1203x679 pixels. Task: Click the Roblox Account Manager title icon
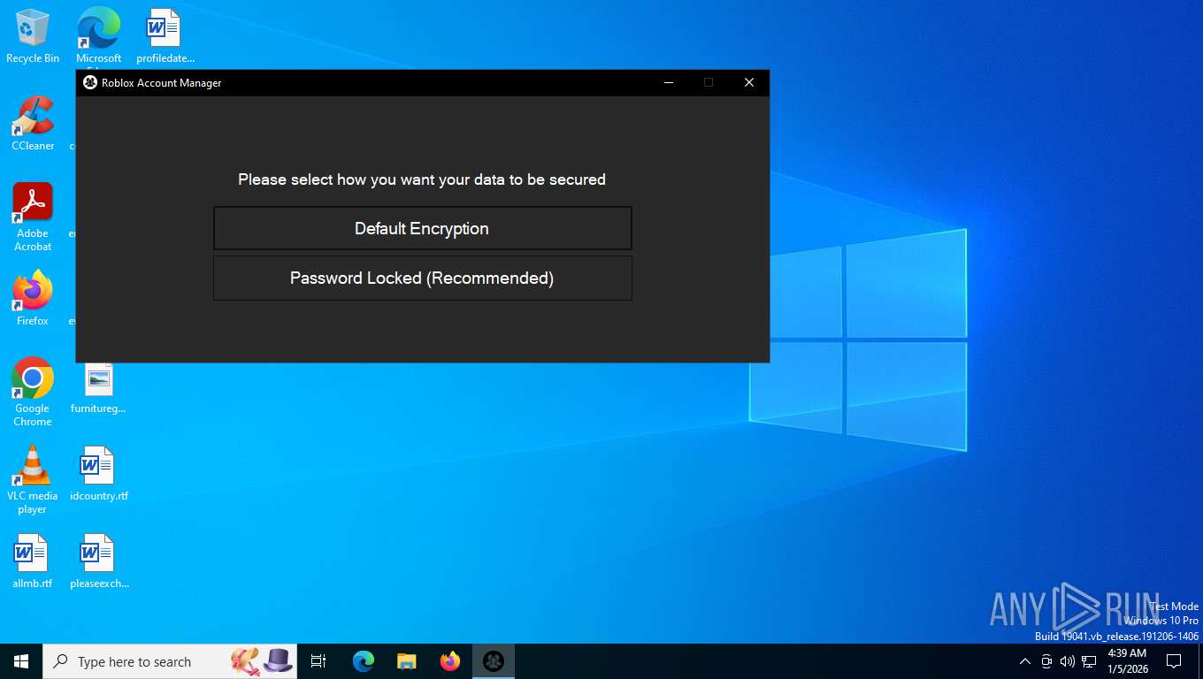click(x=89, y=82)
